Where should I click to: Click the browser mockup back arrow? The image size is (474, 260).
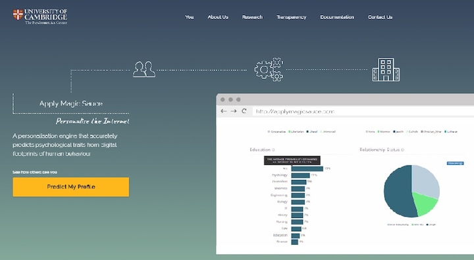[x=223, y=112]
